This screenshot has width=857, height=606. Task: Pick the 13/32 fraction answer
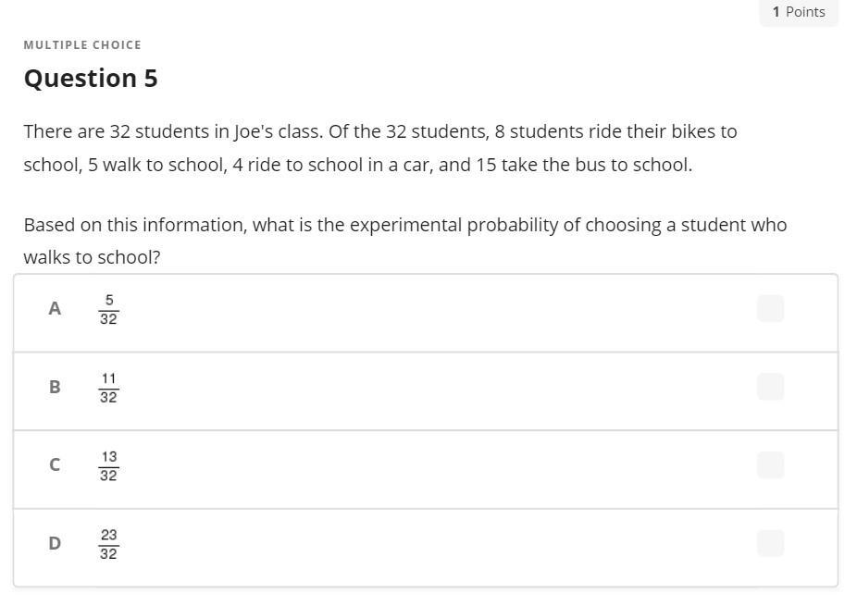(108, 465)
